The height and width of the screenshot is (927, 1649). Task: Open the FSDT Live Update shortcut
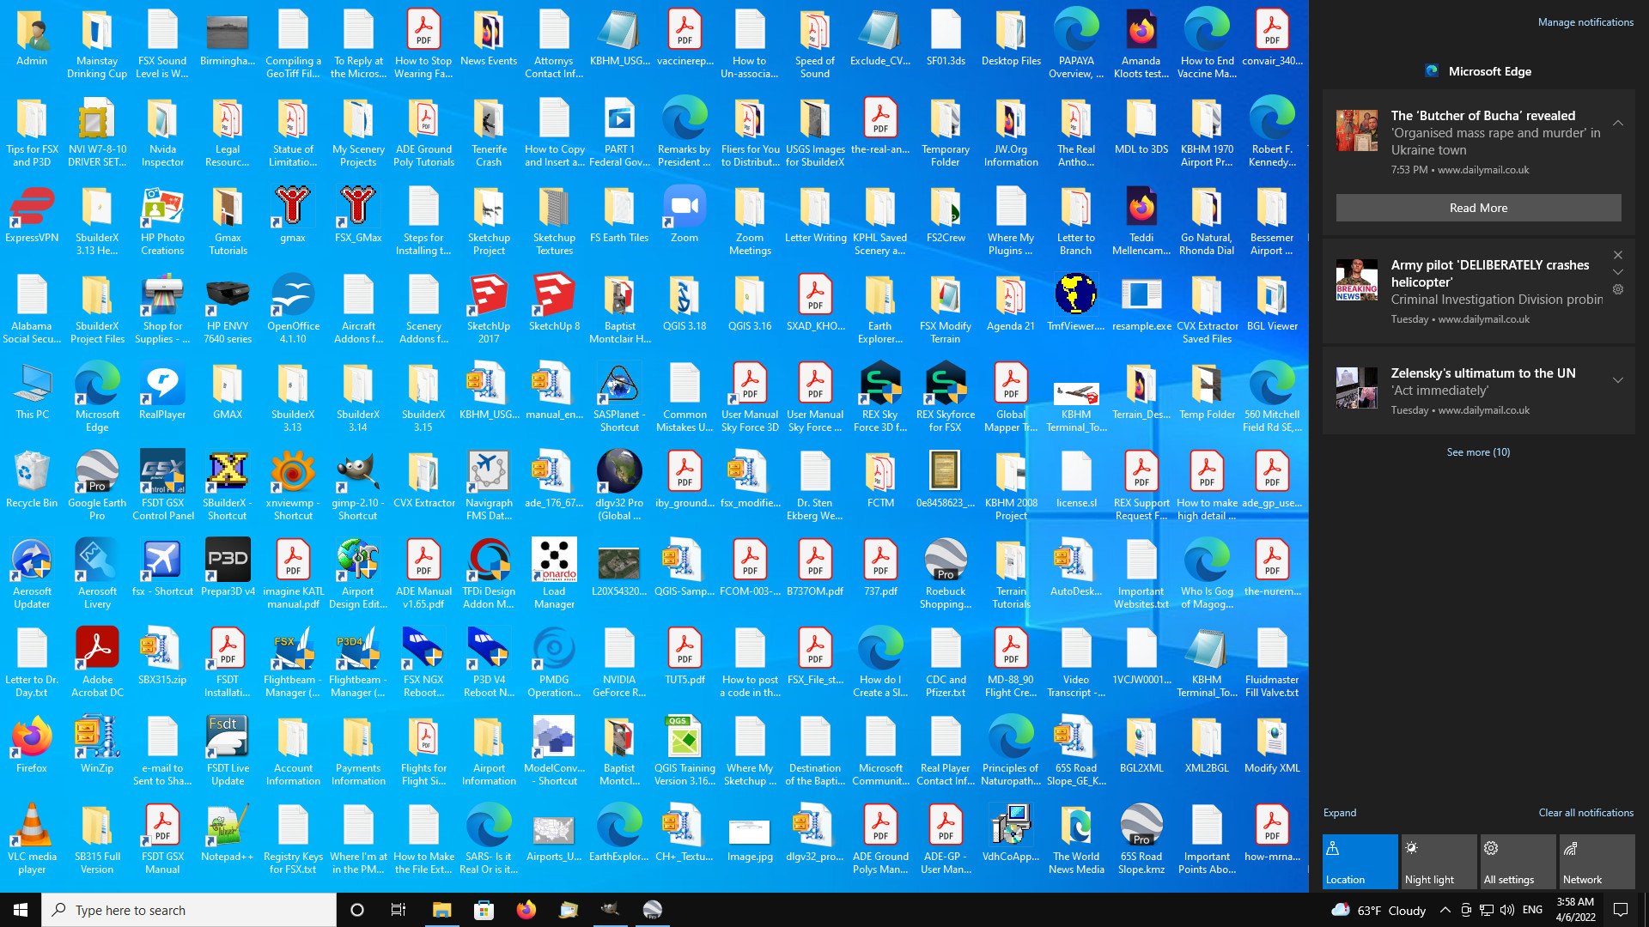coord(228,749)
